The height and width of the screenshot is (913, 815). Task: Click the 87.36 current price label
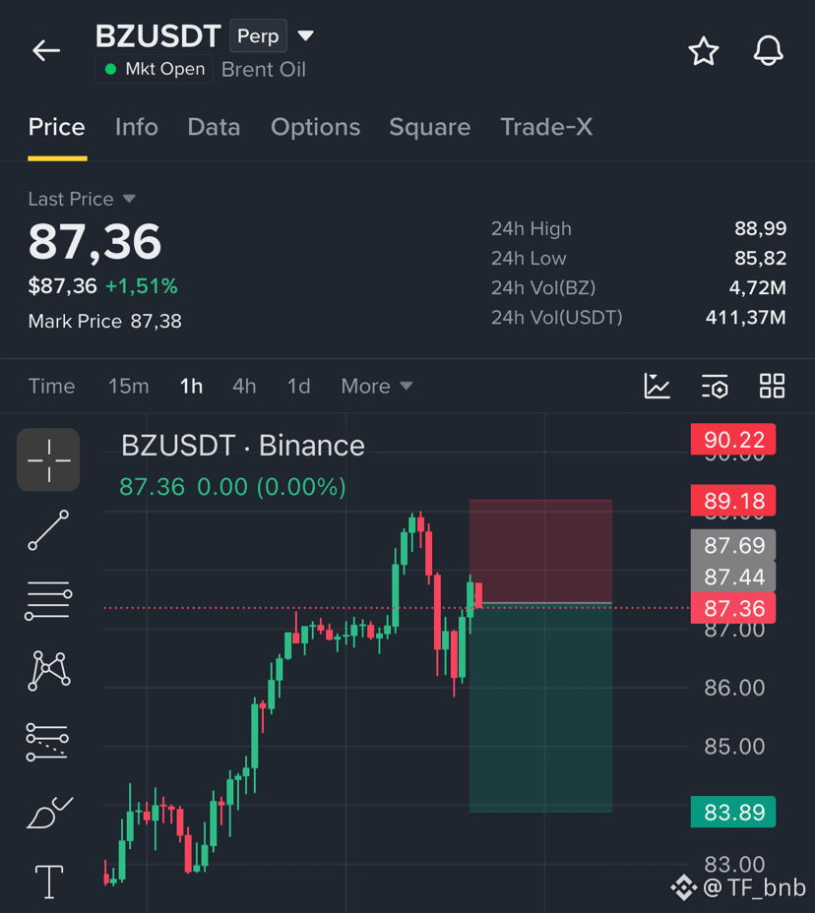point(733,608)
